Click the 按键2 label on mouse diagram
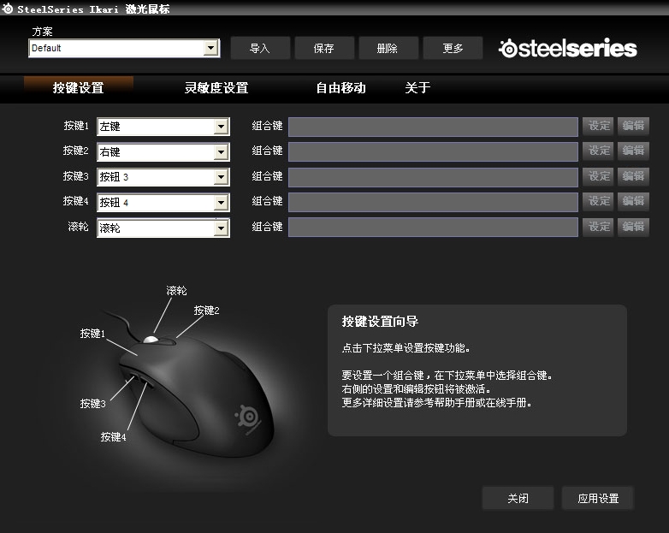Viewport: 669px width, 533px height. 206,311
